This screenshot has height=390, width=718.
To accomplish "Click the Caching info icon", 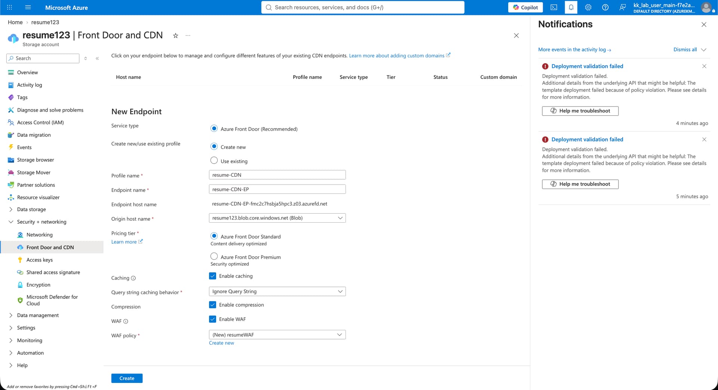I will 134,278.
